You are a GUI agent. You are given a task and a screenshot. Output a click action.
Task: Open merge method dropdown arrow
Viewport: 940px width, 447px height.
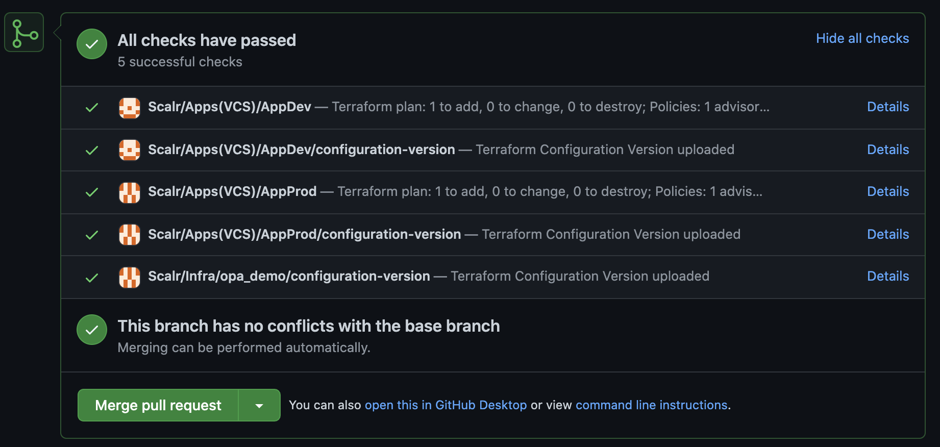[259, 405]
